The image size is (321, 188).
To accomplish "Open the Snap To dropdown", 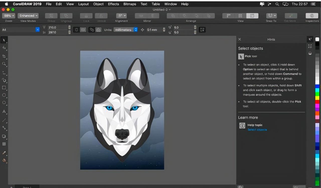I will tap(271, 16).
